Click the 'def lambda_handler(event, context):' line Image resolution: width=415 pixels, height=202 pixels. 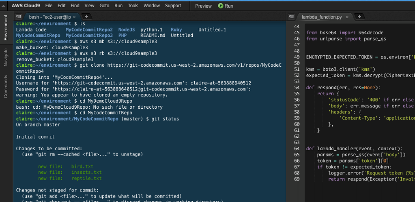(354, 148)
